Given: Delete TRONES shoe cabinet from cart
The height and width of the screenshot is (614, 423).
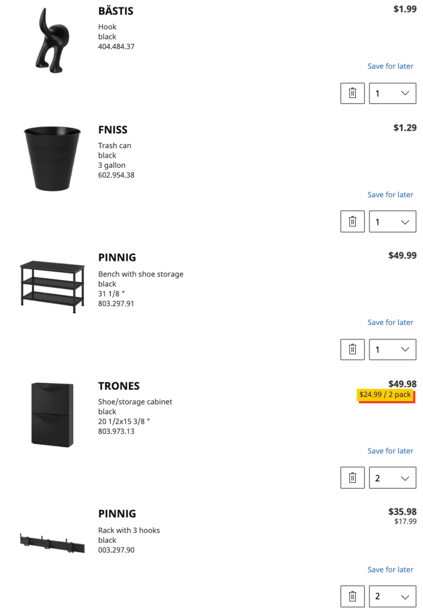Looking at the screenshot, I should tap(352, 477).
